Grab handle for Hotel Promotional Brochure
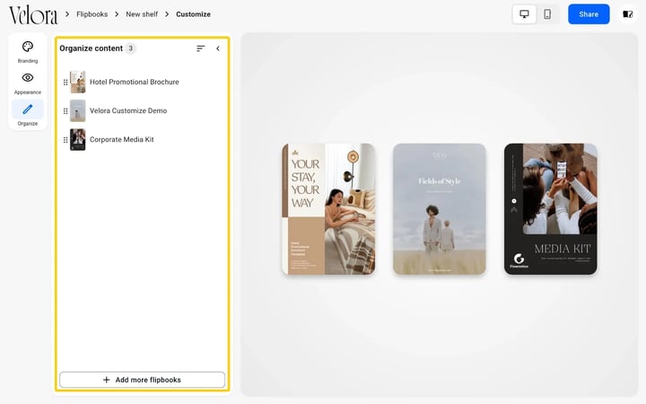 [65, 82]
